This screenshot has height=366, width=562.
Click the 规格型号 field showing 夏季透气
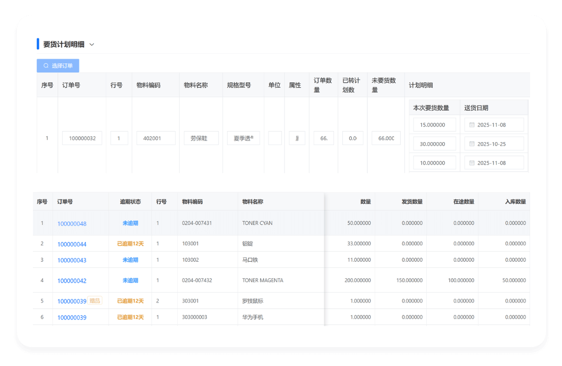(x=243, y=138)
